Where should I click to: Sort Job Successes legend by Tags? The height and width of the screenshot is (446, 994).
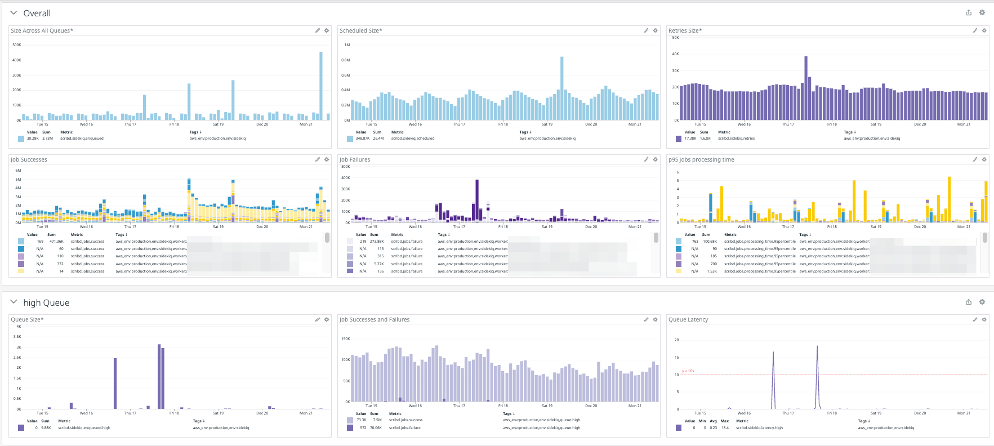tap(122, 235)
